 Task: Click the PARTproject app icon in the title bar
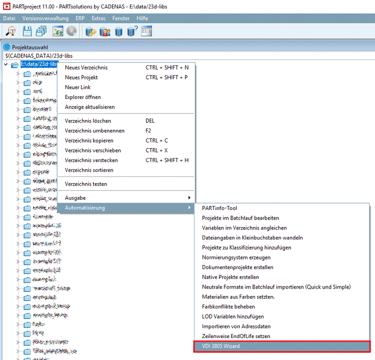[6, 6]
